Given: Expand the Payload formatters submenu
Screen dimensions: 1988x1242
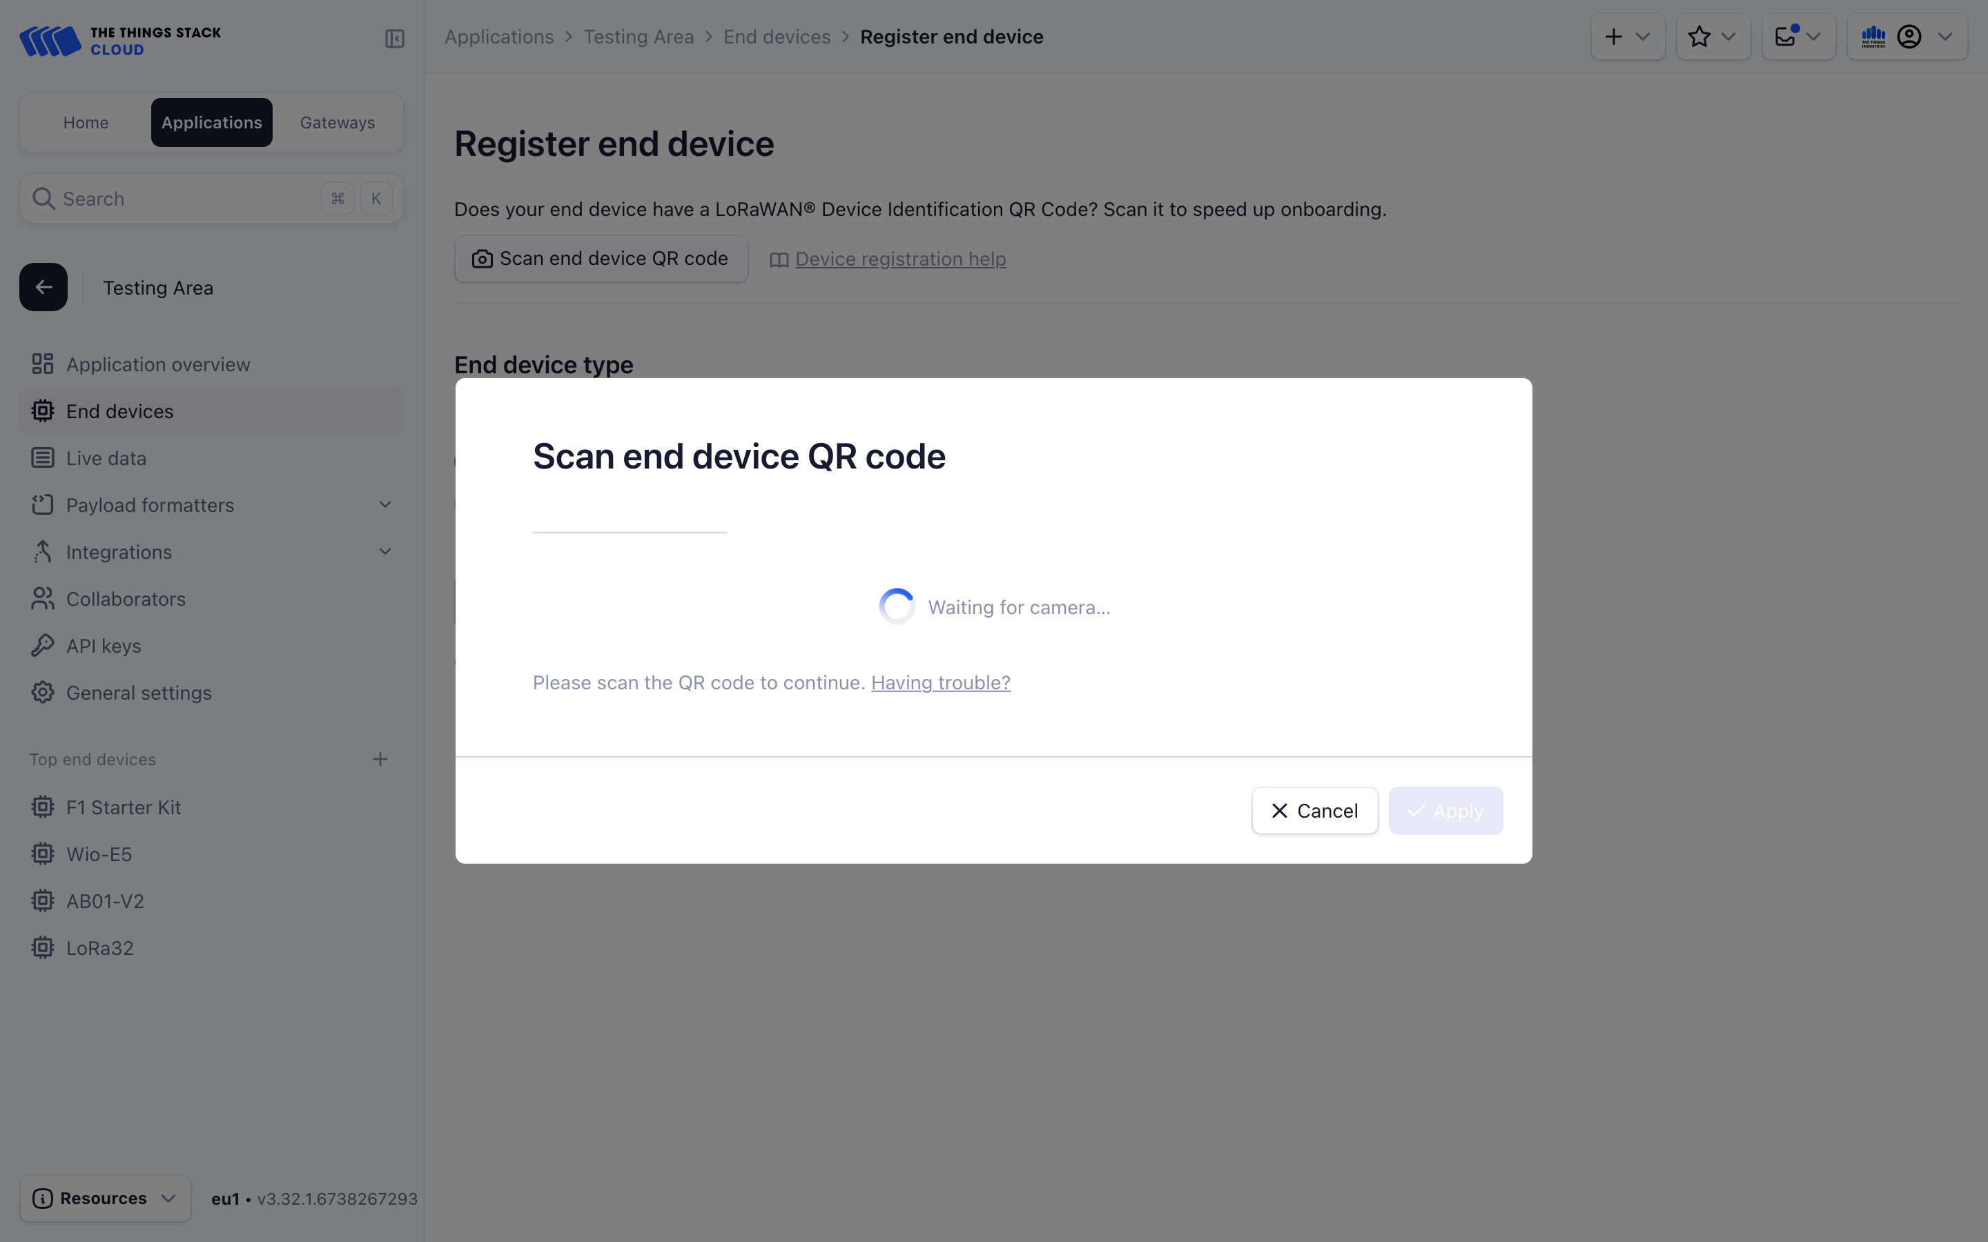Looking at the screenshot, I should [384, 505].
